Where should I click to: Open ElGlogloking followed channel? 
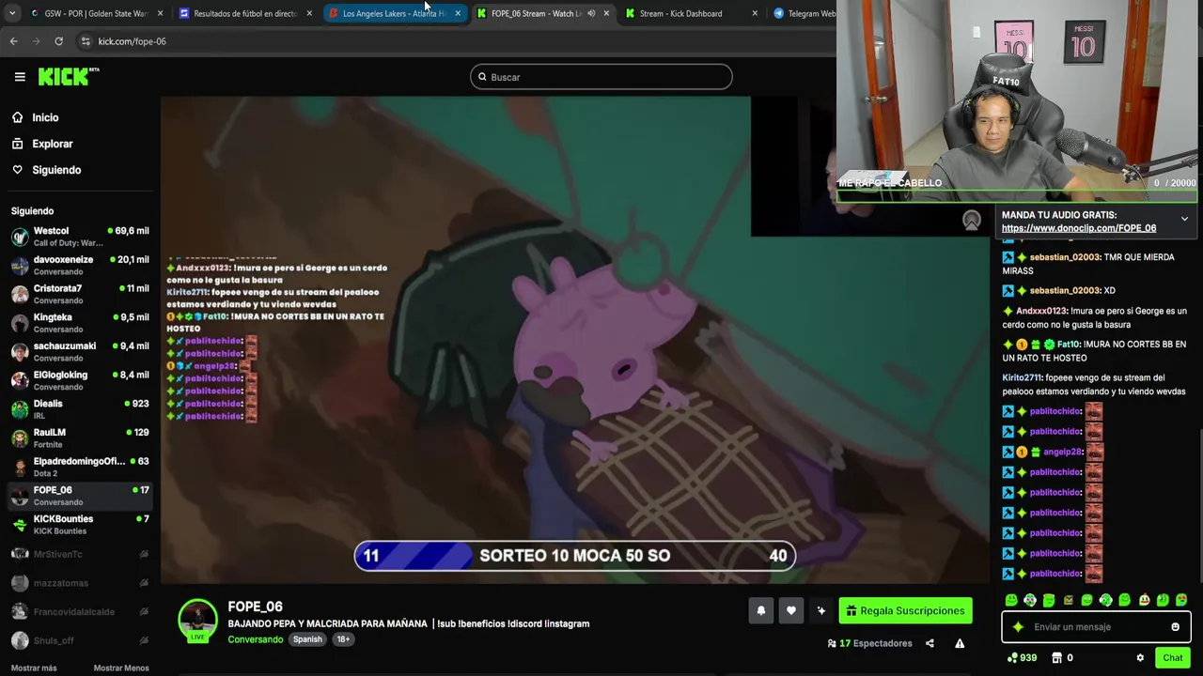coord(80,380)
